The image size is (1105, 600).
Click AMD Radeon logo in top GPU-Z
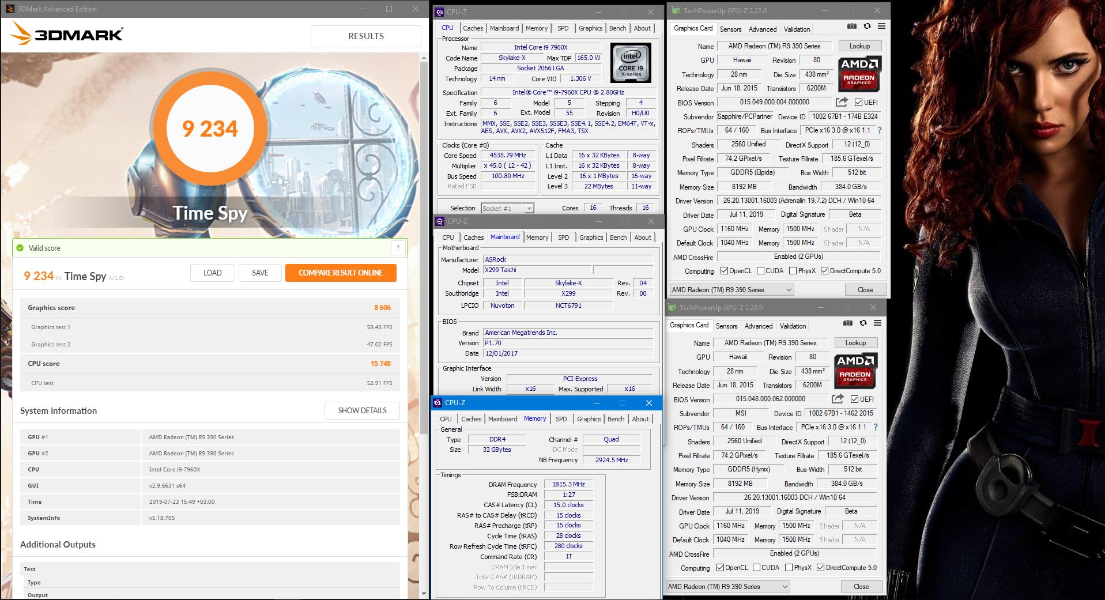pos(859,74)
